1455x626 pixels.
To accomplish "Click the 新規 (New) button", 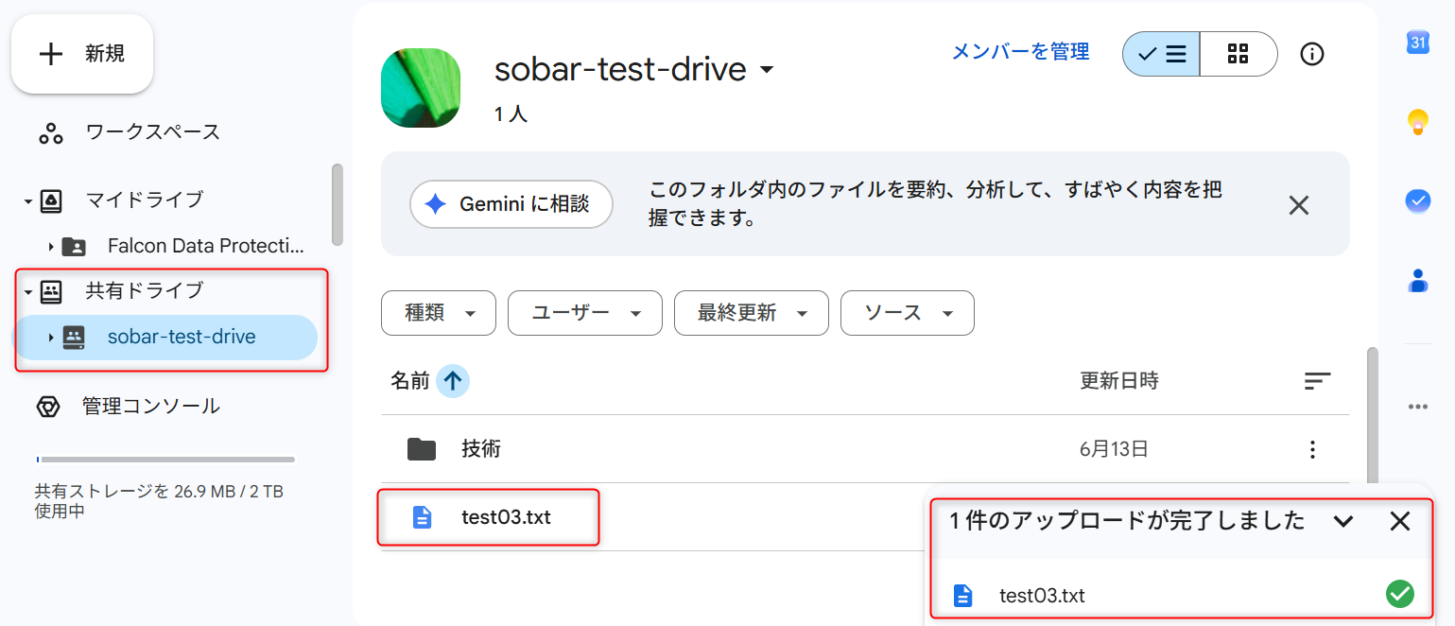I will 81,54.
